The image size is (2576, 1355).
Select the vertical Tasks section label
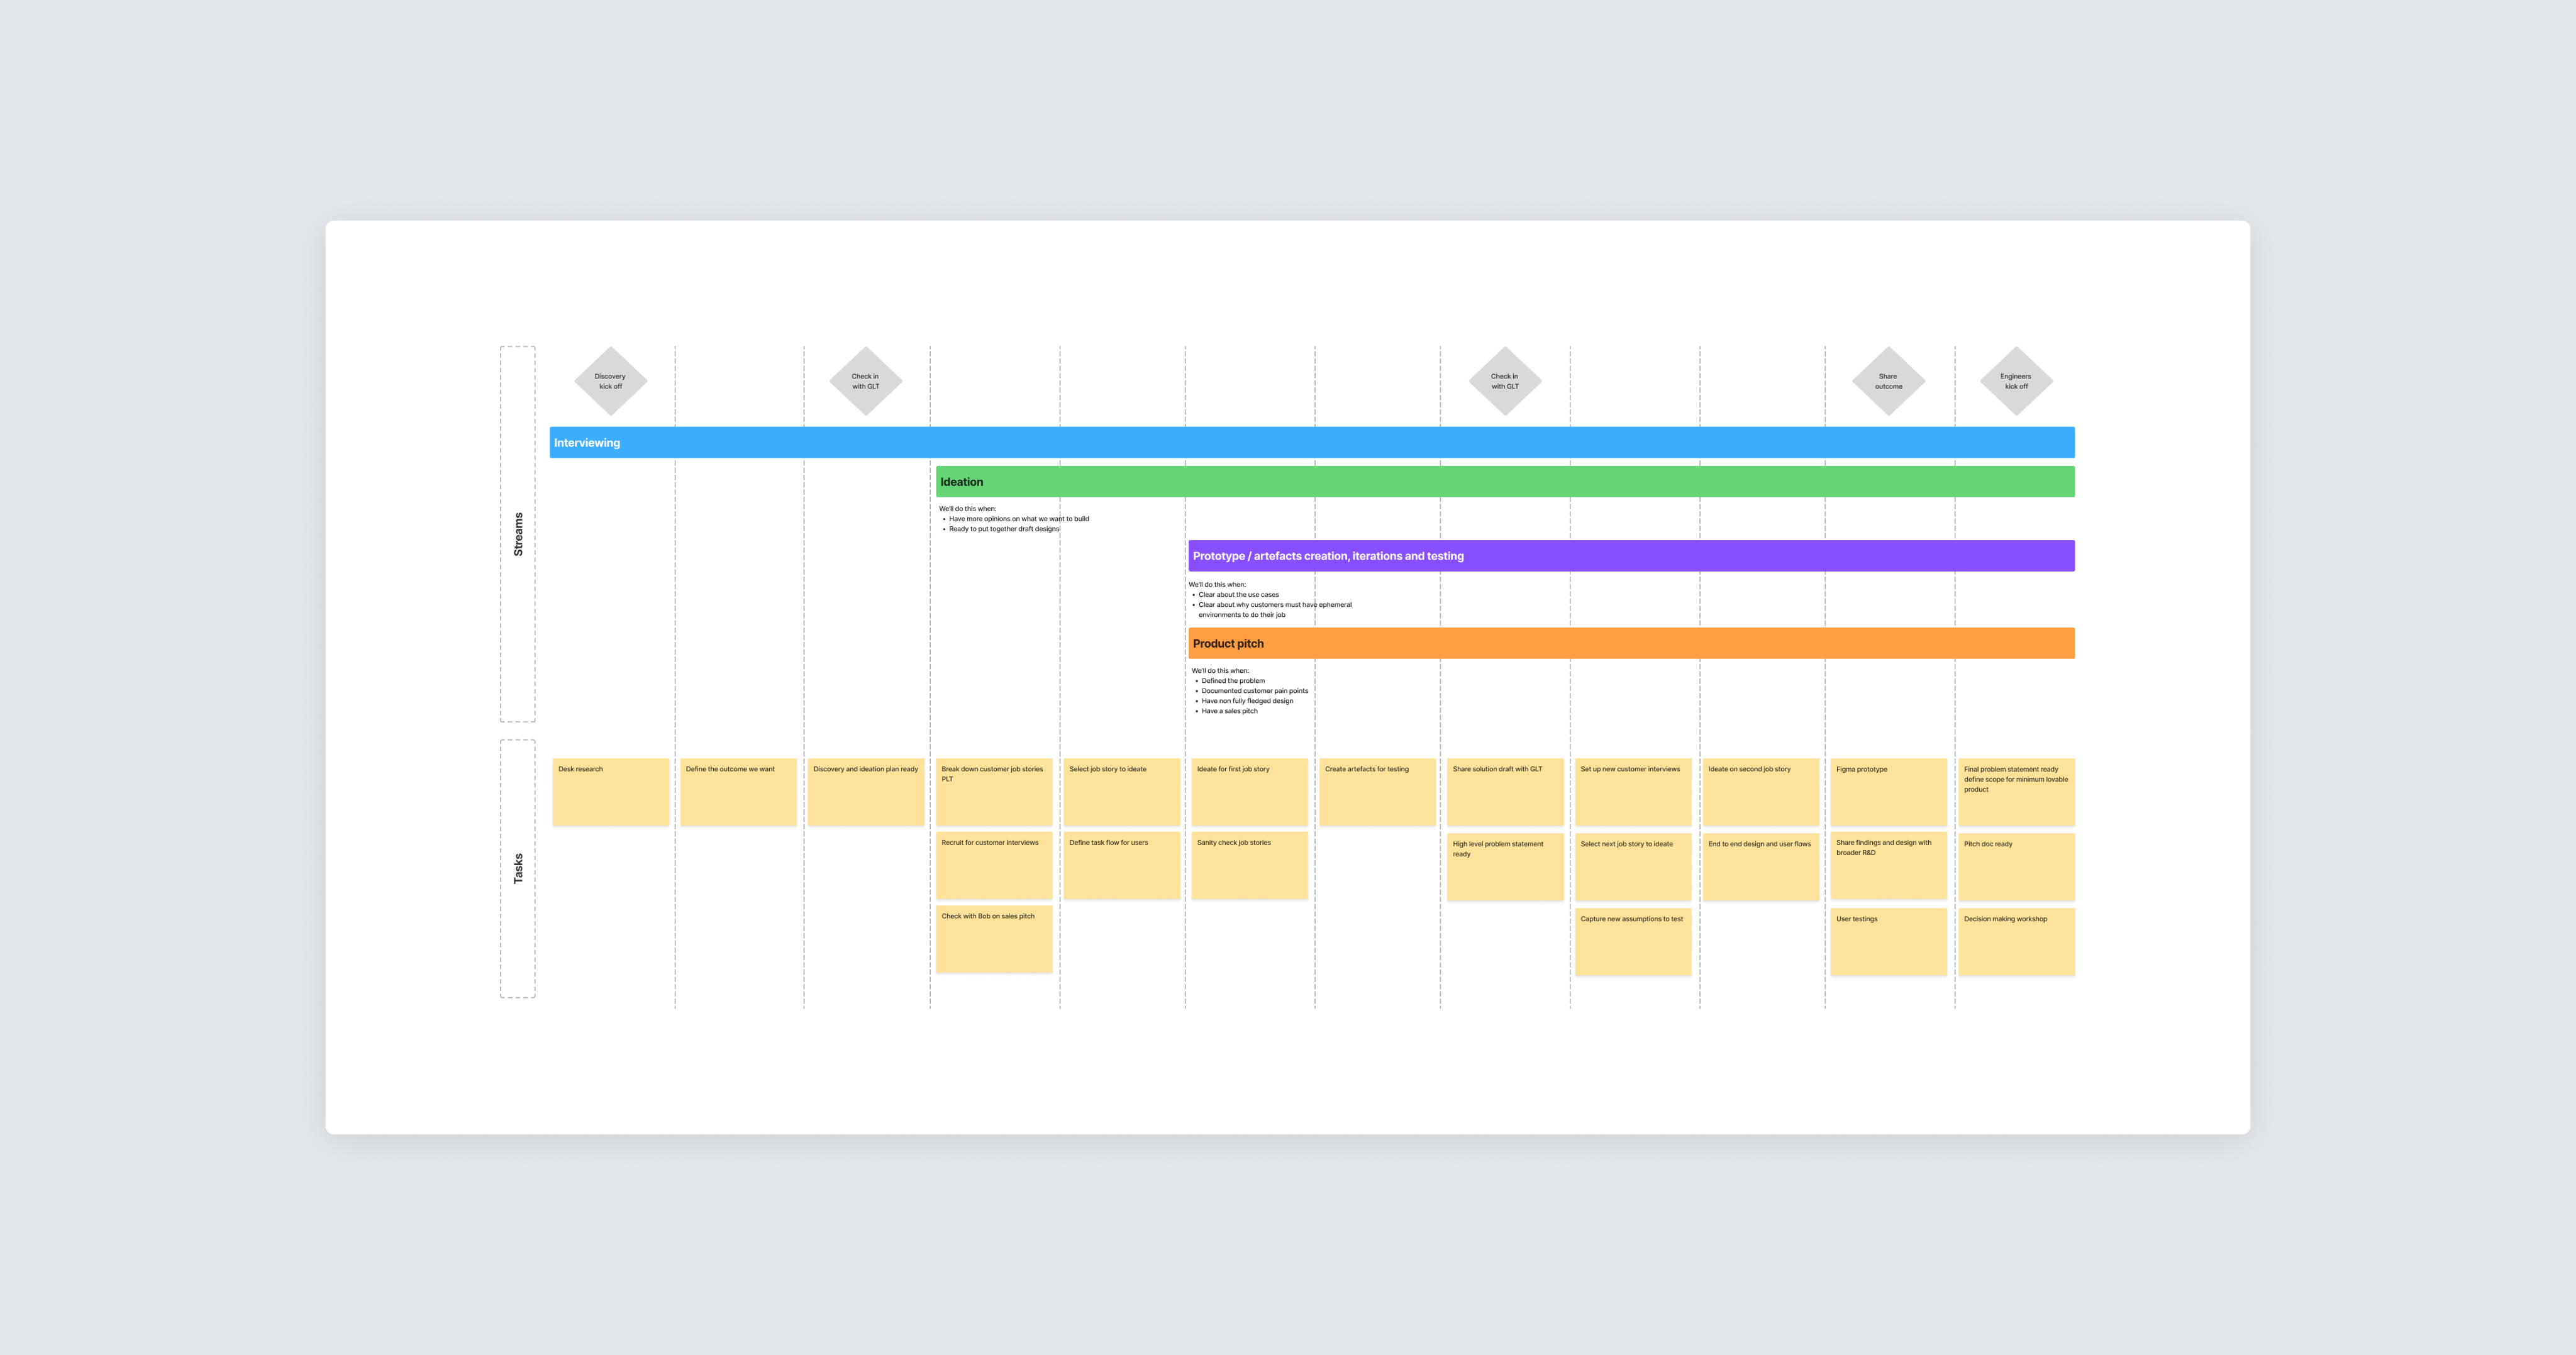(518, 868)
